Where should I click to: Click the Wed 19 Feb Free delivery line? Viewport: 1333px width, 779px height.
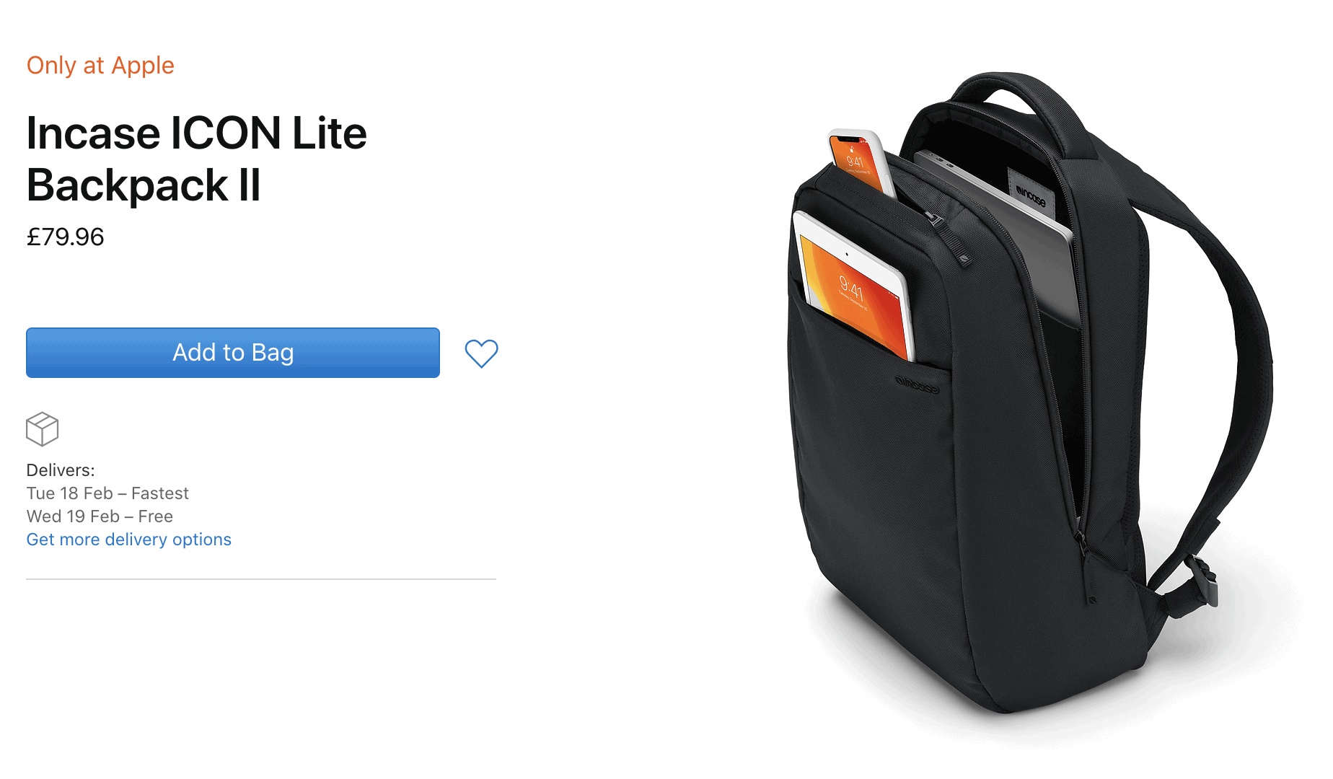point(100,516)
